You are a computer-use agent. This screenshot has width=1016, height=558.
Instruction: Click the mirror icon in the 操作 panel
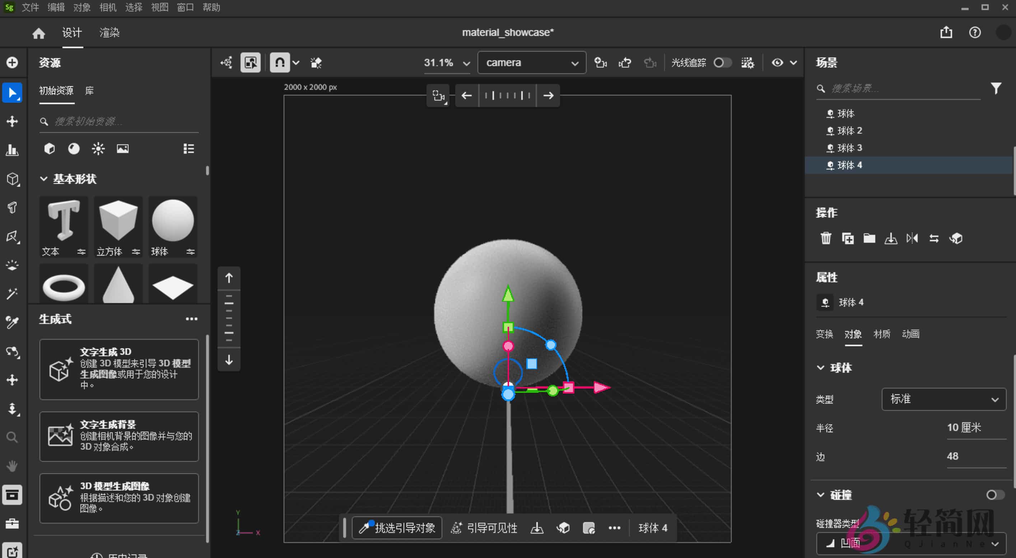click(912, 238)
